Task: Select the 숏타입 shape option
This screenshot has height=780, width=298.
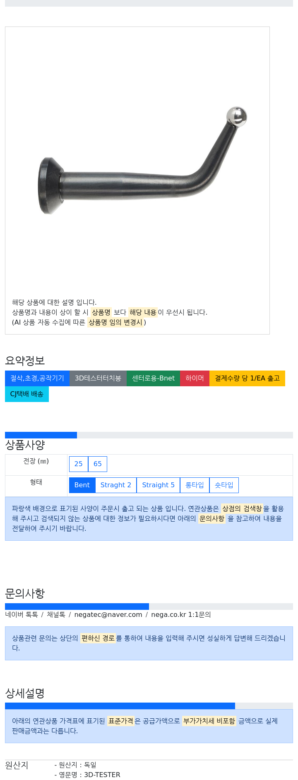Action: 224,485
